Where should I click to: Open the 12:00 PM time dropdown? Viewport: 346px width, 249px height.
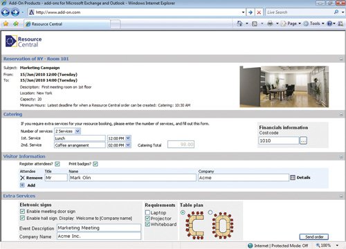pos(128,138)
